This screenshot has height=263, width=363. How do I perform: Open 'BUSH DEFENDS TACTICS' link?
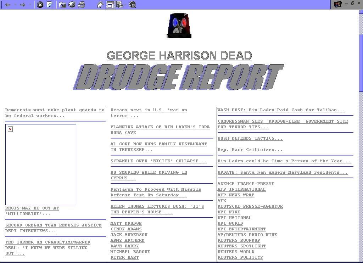pos(250,138)
